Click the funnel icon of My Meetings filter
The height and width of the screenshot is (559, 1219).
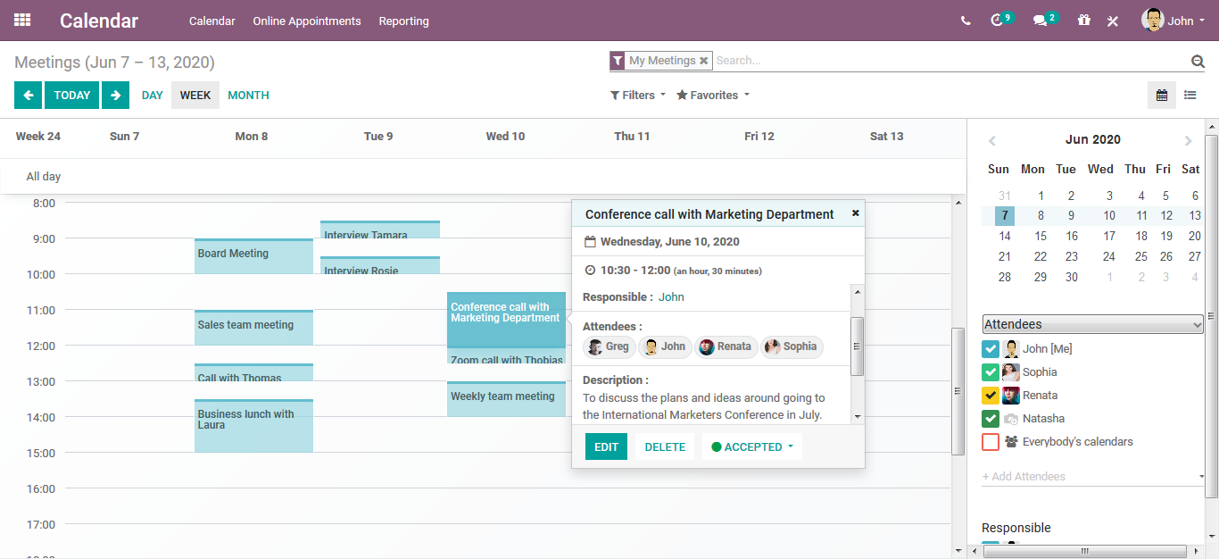[618, 61]
